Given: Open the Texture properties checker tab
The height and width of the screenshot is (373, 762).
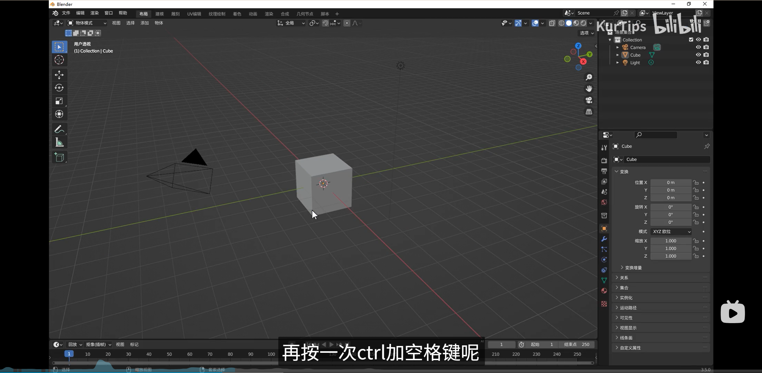Looking at the screenshot, I should coord(604,304).
